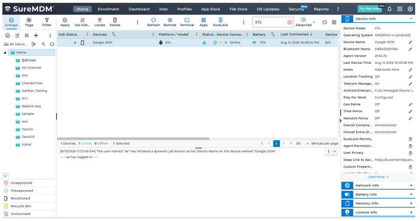Expand the Battery Info section

411,194
